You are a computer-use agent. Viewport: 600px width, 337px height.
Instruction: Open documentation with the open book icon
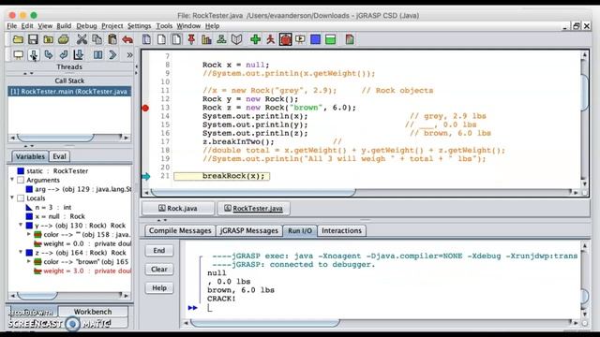coord(237,39)
